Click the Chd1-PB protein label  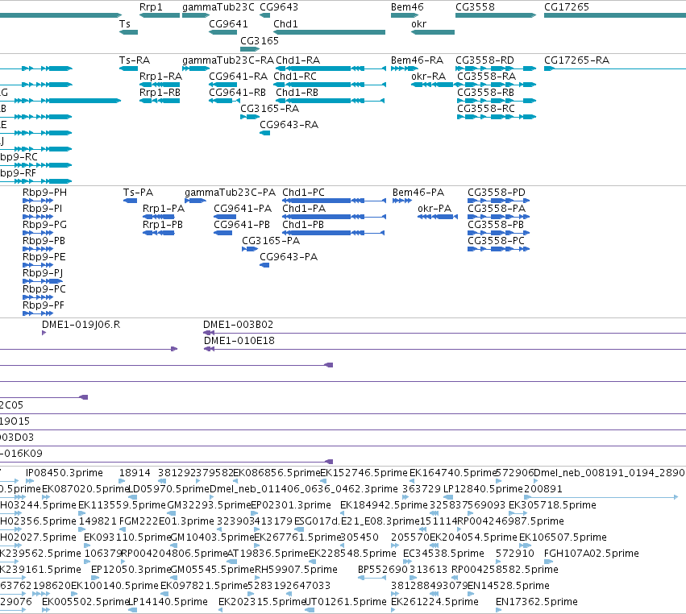tap(303, 225)
